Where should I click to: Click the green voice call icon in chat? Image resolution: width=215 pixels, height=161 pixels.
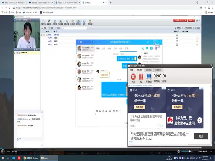point(143,48)
